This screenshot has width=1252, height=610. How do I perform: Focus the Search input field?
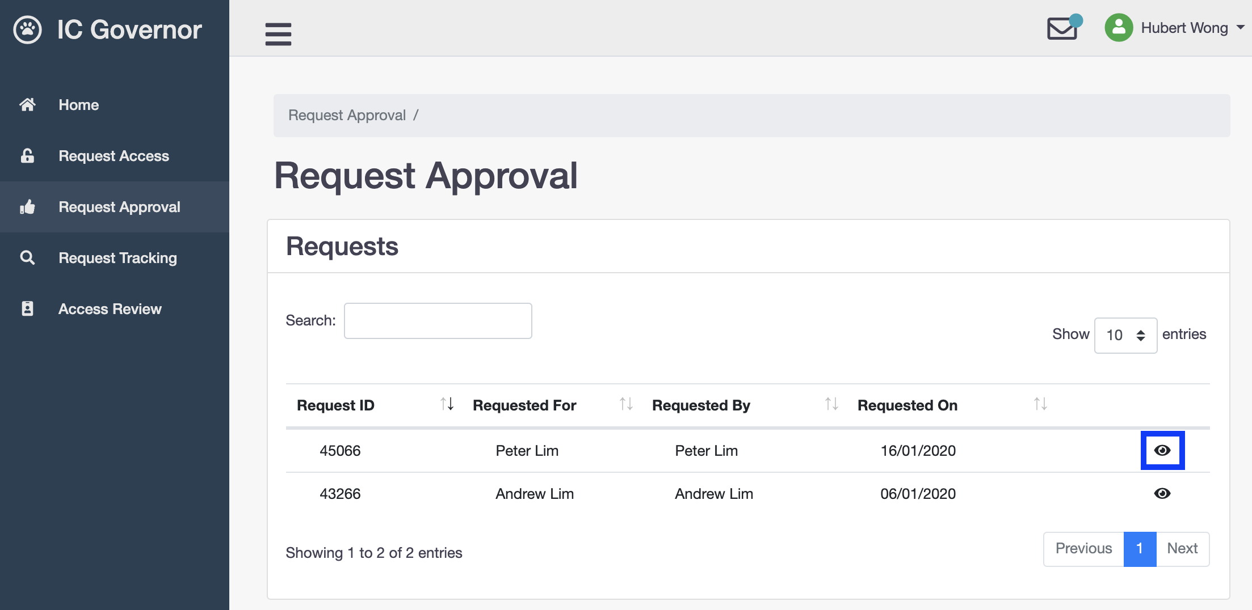coord(438,321)
